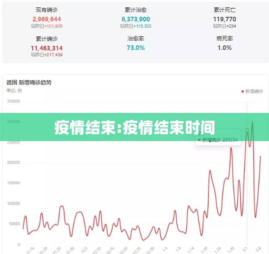Click the 较昨日+101,905 change text
Image resolution: width=269 pixels, height=254 pixels.
tap(47, 26)
